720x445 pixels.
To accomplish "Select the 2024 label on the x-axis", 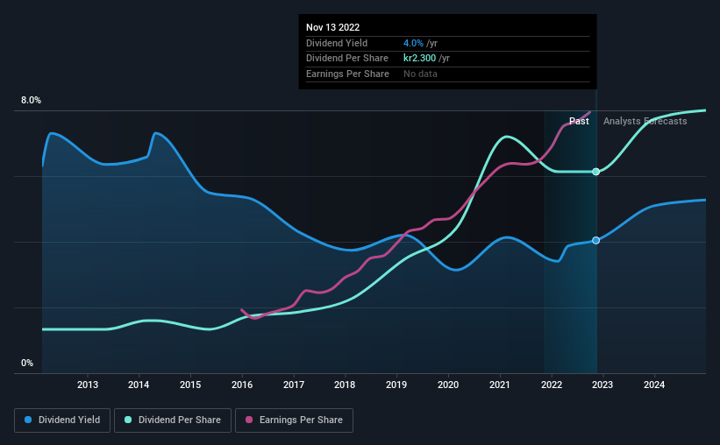I will tap(654, 385).
